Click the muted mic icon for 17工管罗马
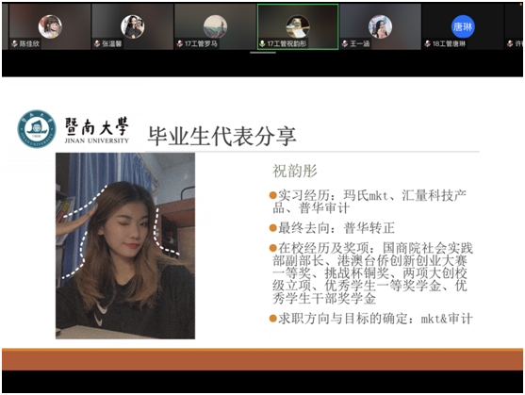 (180, 43)
